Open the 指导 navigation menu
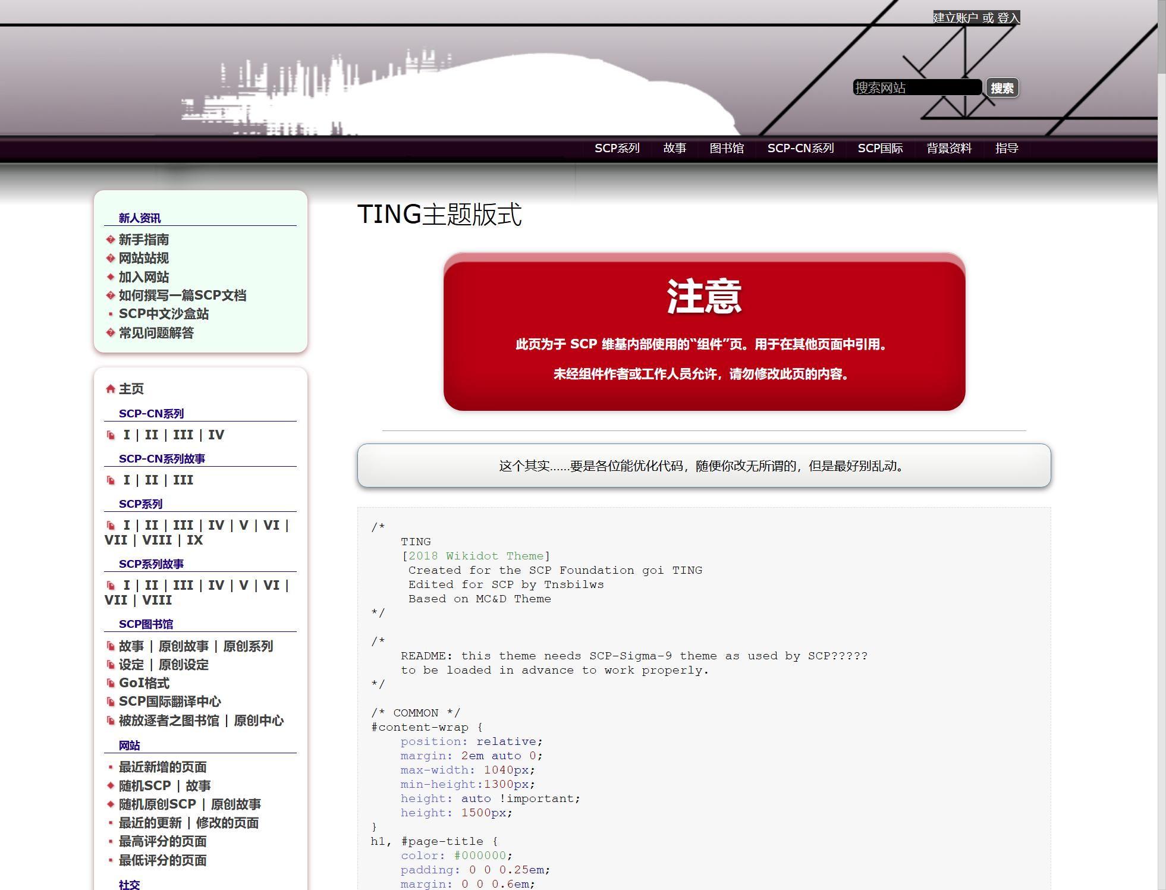This screenshot has height=890, width=1166. tap(1007, 149)
